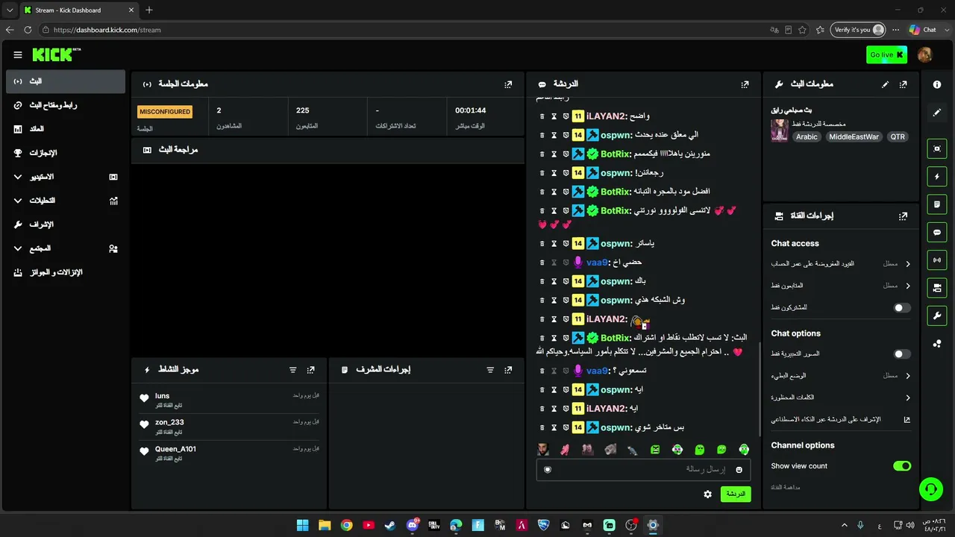This screenshot has width=955, height=537.
Task: Send message with the green الدردشة button
Action: pyautogui.click(x=736, y=494)
